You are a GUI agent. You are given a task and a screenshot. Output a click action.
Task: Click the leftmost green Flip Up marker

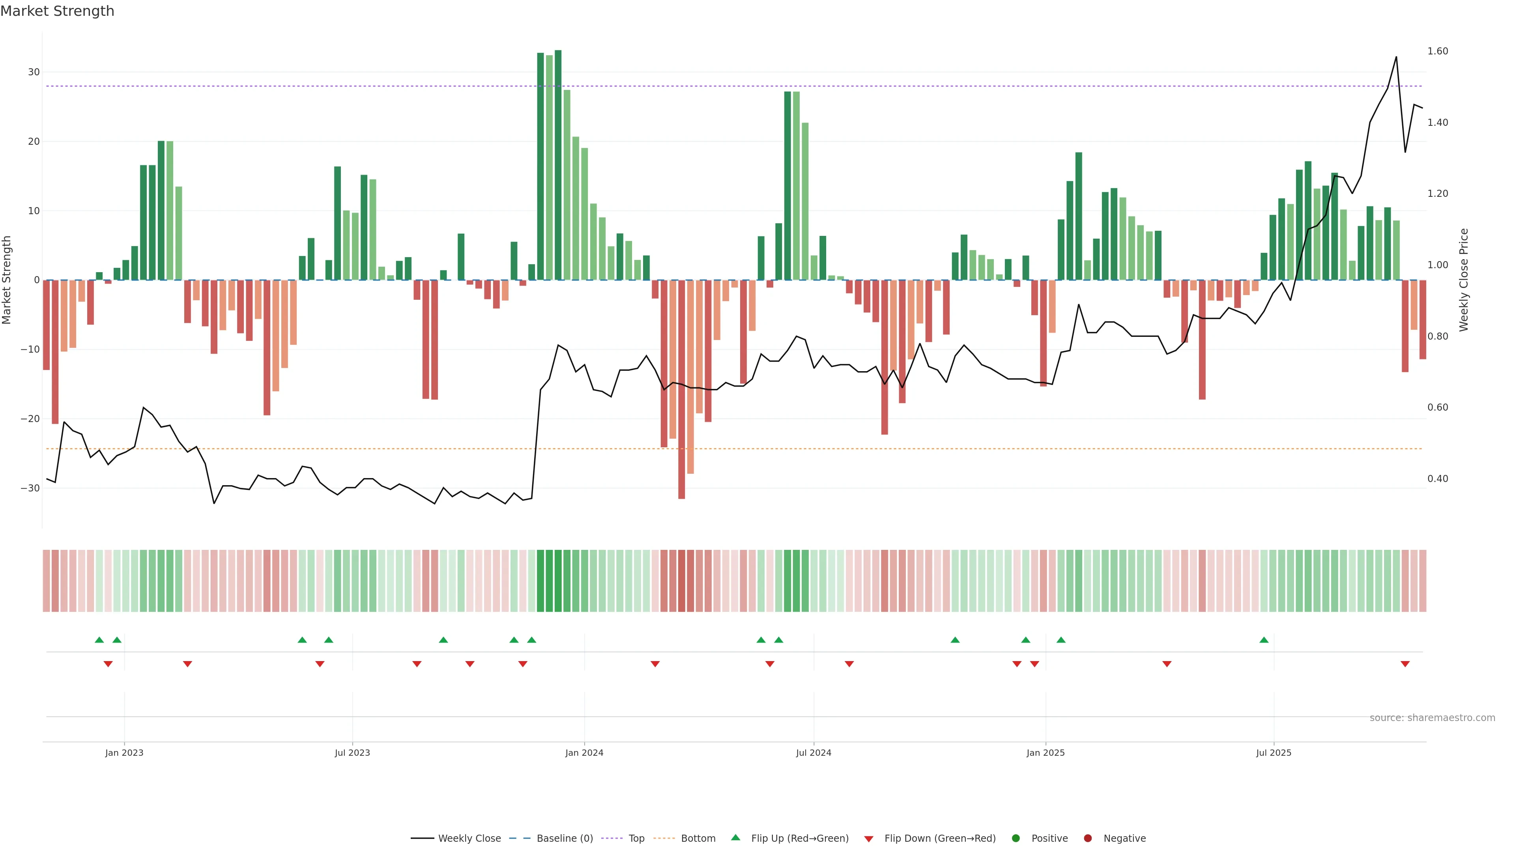[99, 640]
